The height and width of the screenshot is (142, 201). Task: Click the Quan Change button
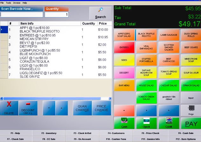pos(82,108)
